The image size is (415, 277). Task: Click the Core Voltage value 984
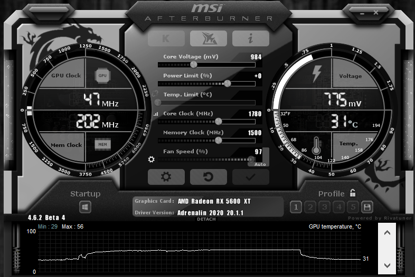256,57
